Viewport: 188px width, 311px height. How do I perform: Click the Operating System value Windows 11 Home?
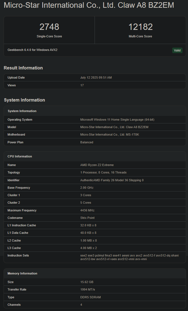(117, 120)
